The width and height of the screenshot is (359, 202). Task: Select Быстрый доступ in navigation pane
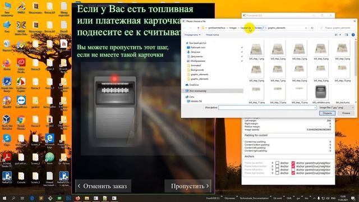(x=196, y=43)
